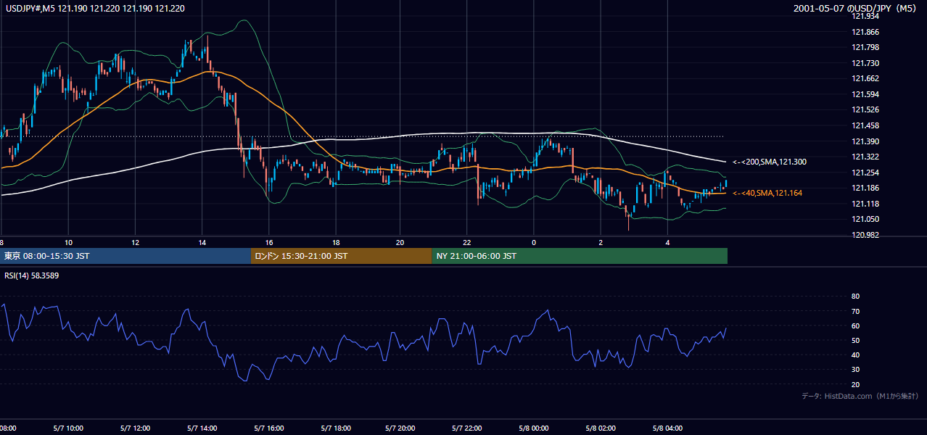Click bottom time label 5/7 12:00

(135, 428)
